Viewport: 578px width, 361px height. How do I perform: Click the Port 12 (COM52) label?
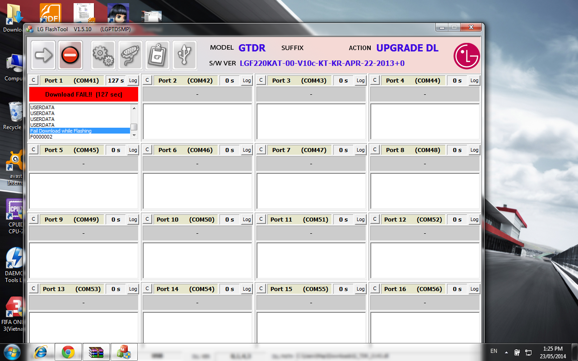coord(413,219)
